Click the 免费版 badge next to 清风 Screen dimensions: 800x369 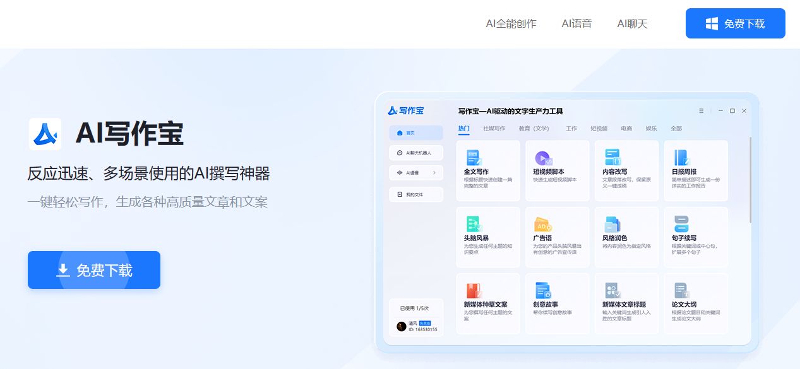click(x=424, y=323)
